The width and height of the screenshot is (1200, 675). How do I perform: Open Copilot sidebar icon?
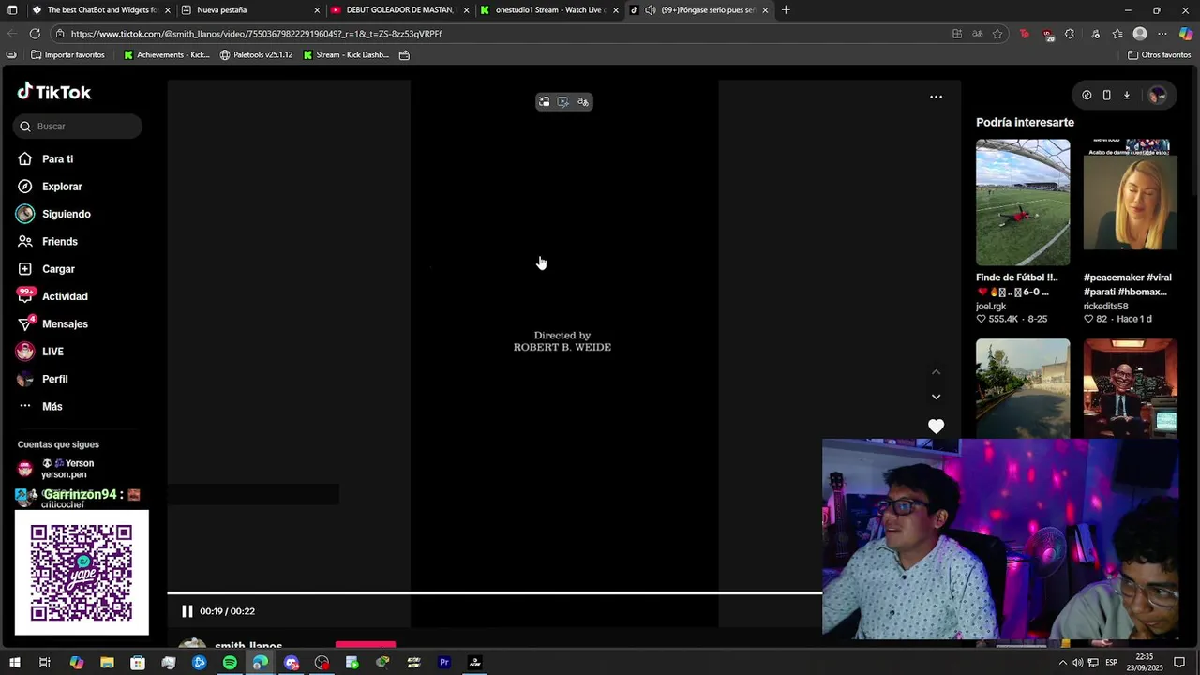pyautogui.click(x=1186, y=34)
